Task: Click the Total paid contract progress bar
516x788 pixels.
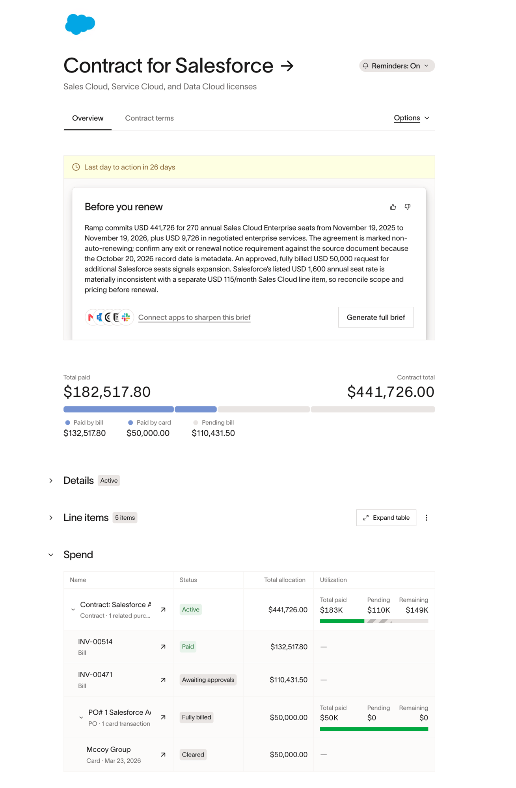Action: point(249,409)
